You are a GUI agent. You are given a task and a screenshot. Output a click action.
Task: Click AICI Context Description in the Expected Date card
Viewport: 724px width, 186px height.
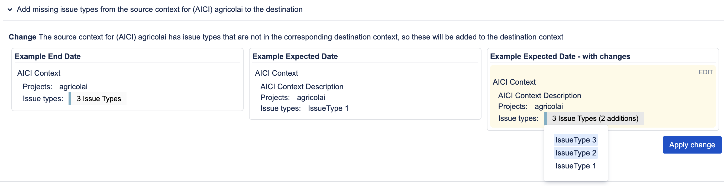(302, 87)
